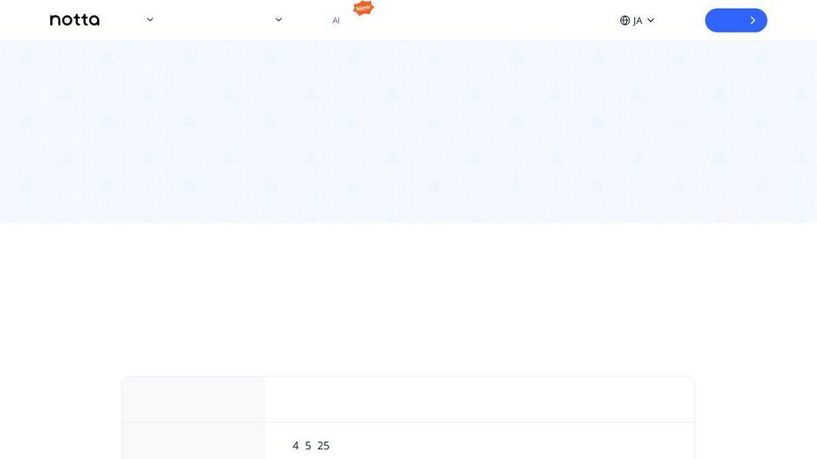The image size is (817, 459).
Task: Click the notta logo
Action: 74,19
